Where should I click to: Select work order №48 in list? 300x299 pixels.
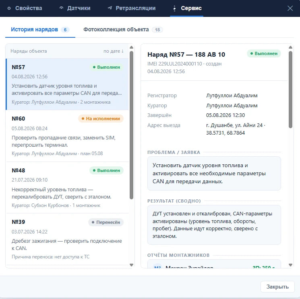67,188
